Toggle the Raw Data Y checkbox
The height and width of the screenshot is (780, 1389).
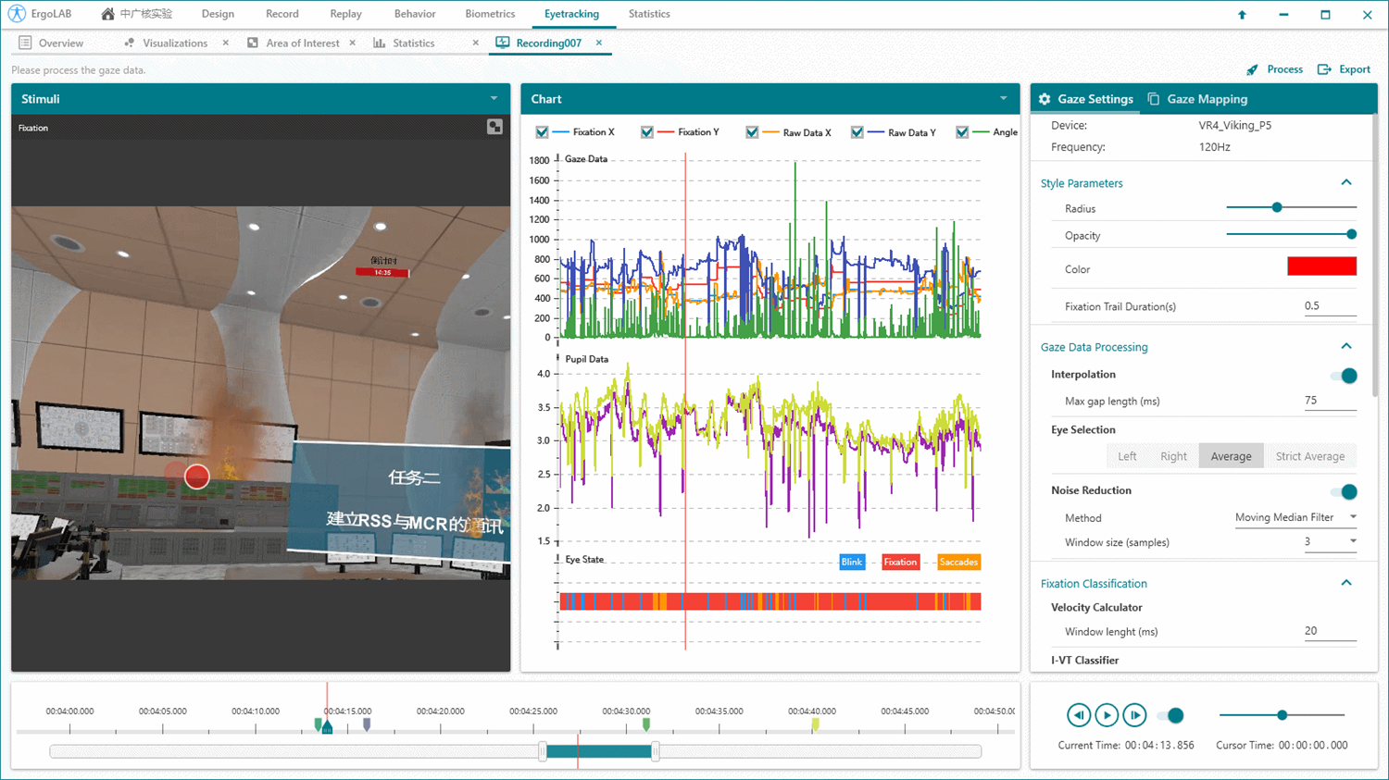coord(857,132)
